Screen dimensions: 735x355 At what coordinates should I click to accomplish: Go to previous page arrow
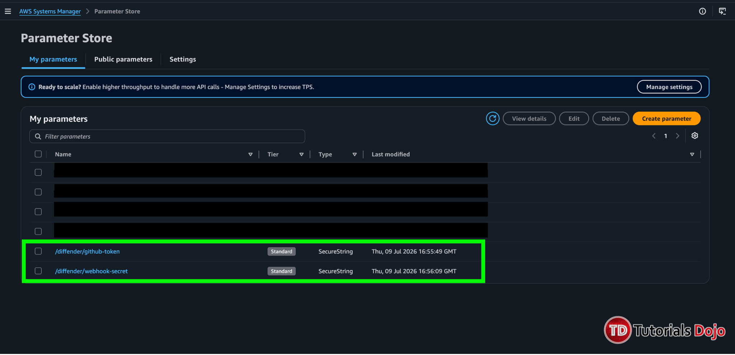(x=654, y=136)
